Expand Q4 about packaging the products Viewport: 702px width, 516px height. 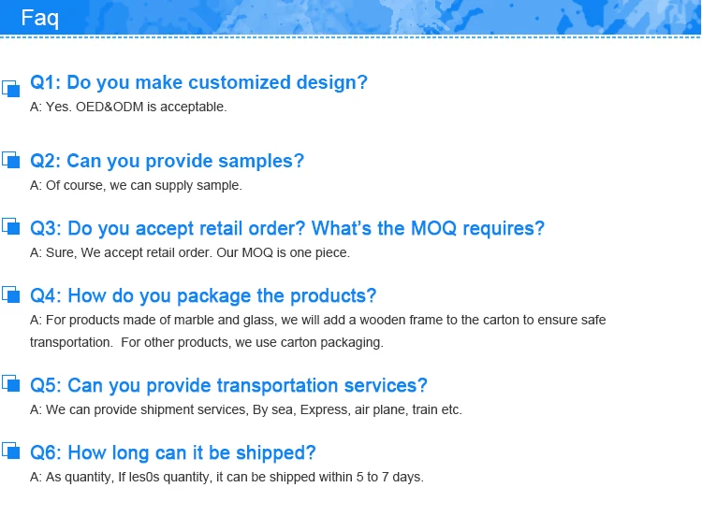(203, 295)
